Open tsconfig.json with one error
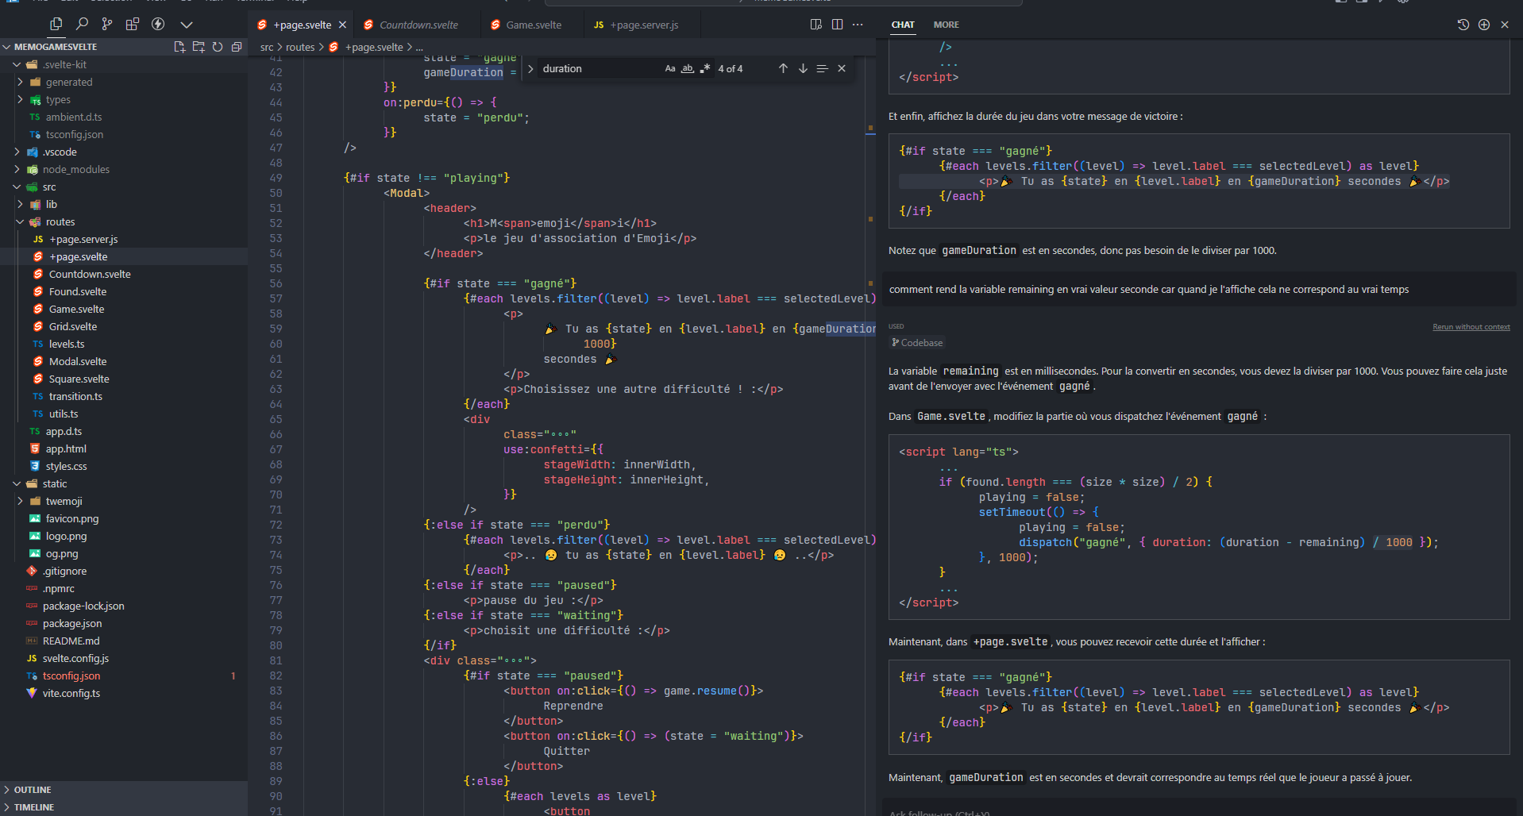1523x816 pixels. click(x=124, y=676)
